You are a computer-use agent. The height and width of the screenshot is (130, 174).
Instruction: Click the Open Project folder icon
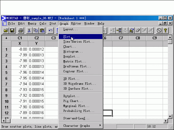click(x=6, y=31)
